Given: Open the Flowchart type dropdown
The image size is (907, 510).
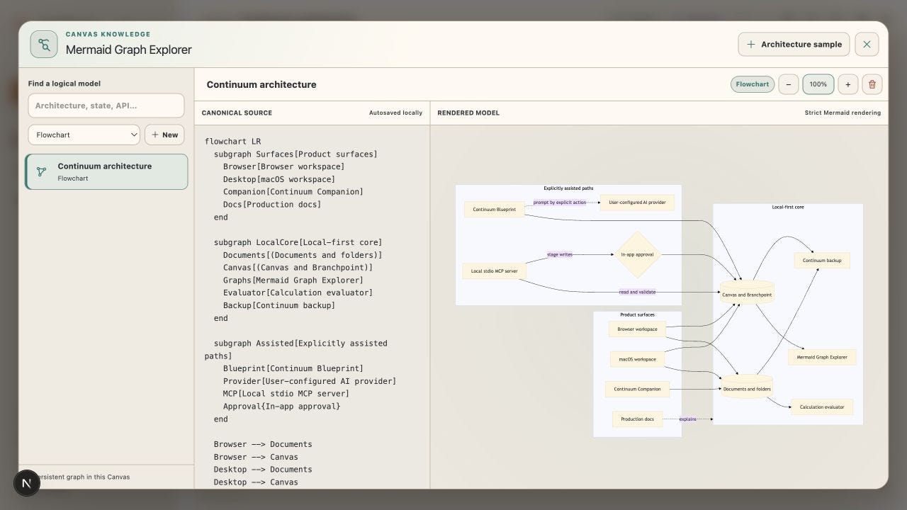Looking at the screenshot, I should click(84, 135).
